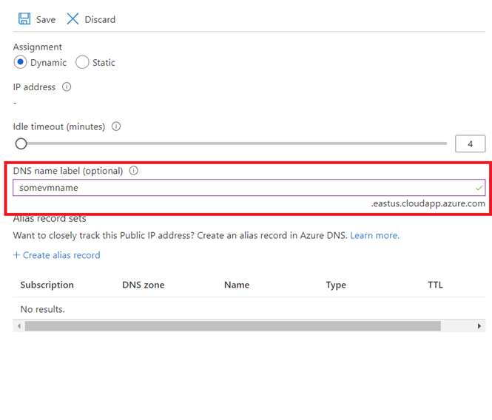Select the Static assignment option
Image resolution: width=492 pixels, height=420 pixels.
tap(82, 62)
